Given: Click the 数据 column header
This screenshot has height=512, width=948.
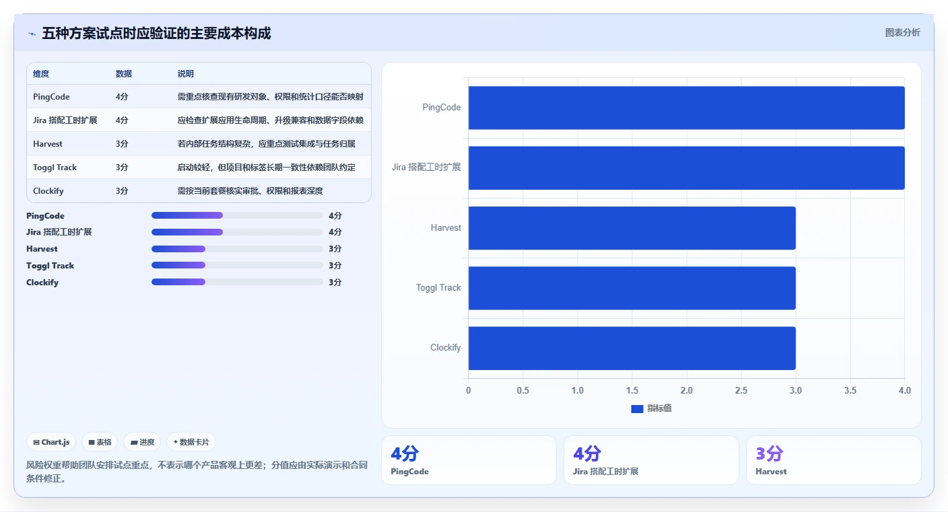Looking at the screenshot, I should tap(124, 74).
